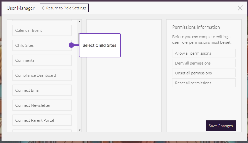Open Compliance Dashboard permissions

(x=42, y=75)
